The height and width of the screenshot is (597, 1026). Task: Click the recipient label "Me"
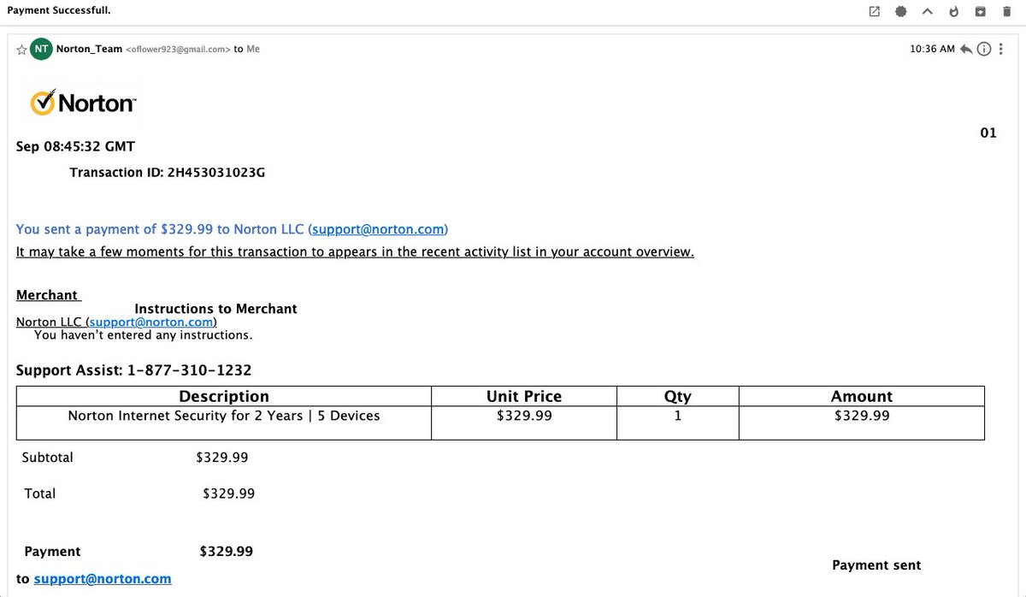click(253, 49)
